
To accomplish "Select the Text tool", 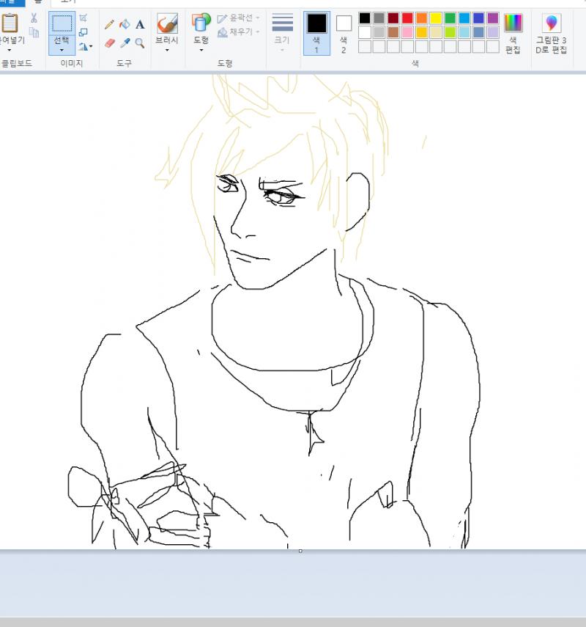I will tap(140, 24).
